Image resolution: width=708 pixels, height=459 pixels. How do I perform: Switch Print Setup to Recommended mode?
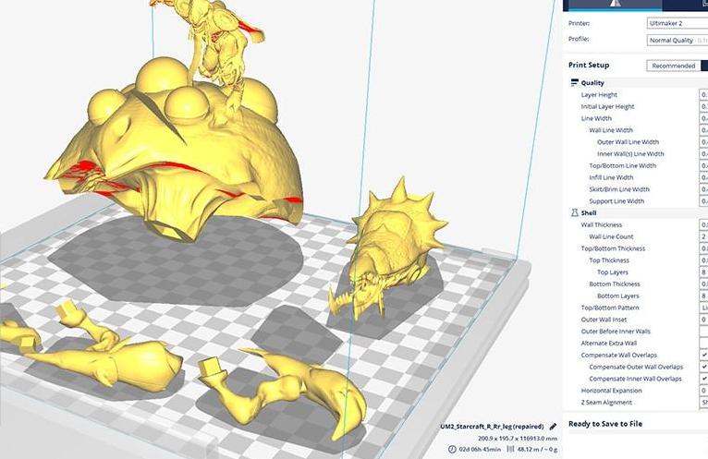[x=673, y=66]
